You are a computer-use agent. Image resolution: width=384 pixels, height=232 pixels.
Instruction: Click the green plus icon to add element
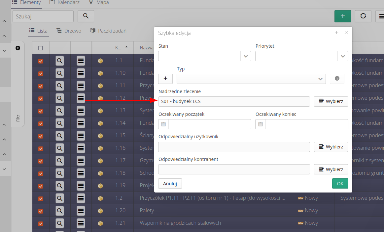(342, 16)
